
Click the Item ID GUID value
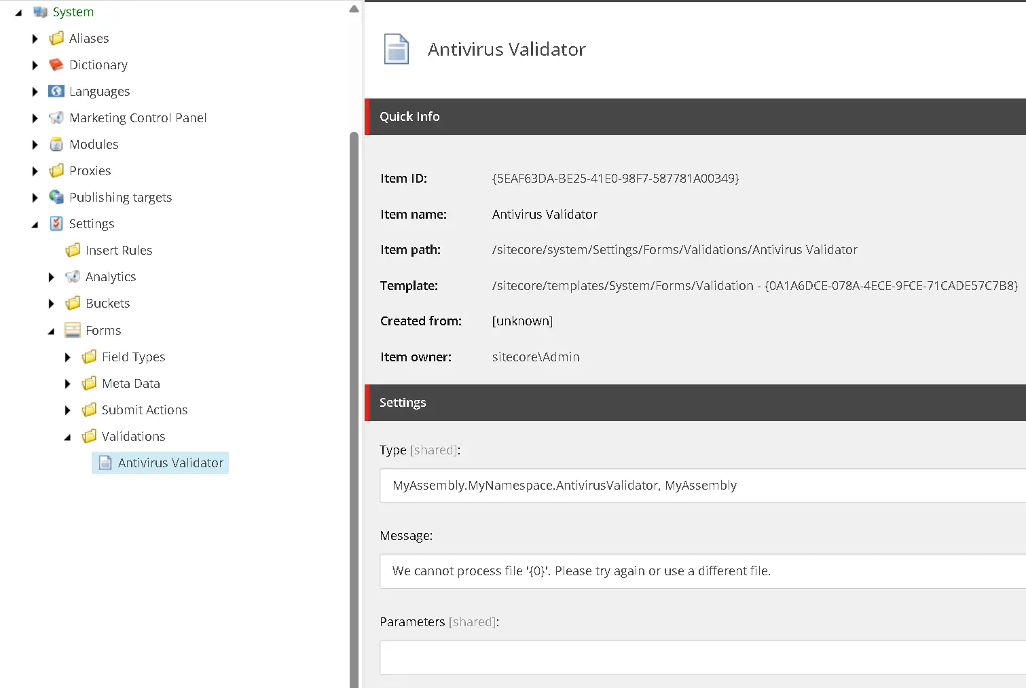point(615,179)
